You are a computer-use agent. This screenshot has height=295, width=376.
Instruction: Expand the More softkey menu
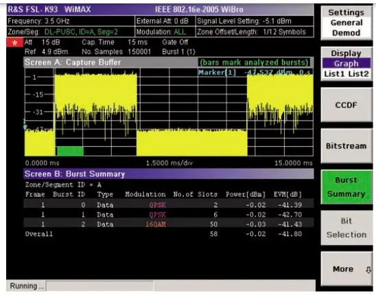coord(346,269)
